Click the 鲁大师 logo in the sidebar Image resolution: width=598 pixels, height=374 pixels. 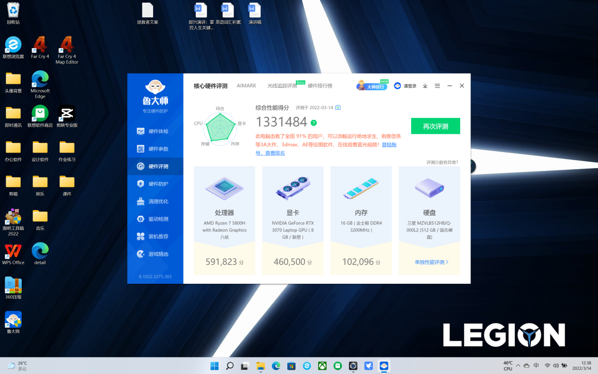(155, 93)
